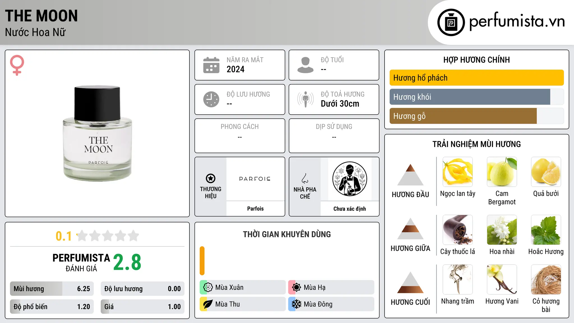Click the release year value 2024

235,69
